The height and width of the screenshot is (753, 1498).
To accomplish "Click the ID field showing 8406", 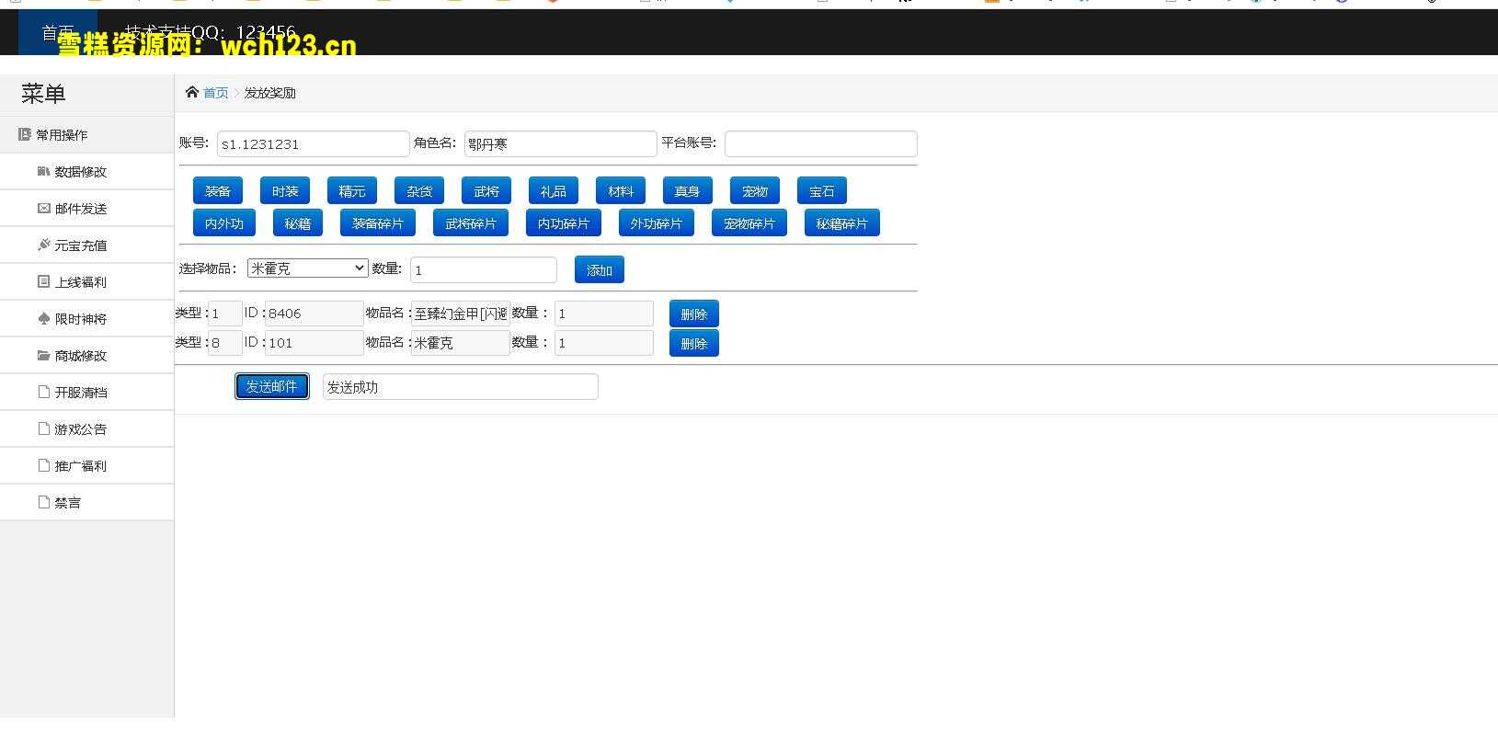I will 314,314.
